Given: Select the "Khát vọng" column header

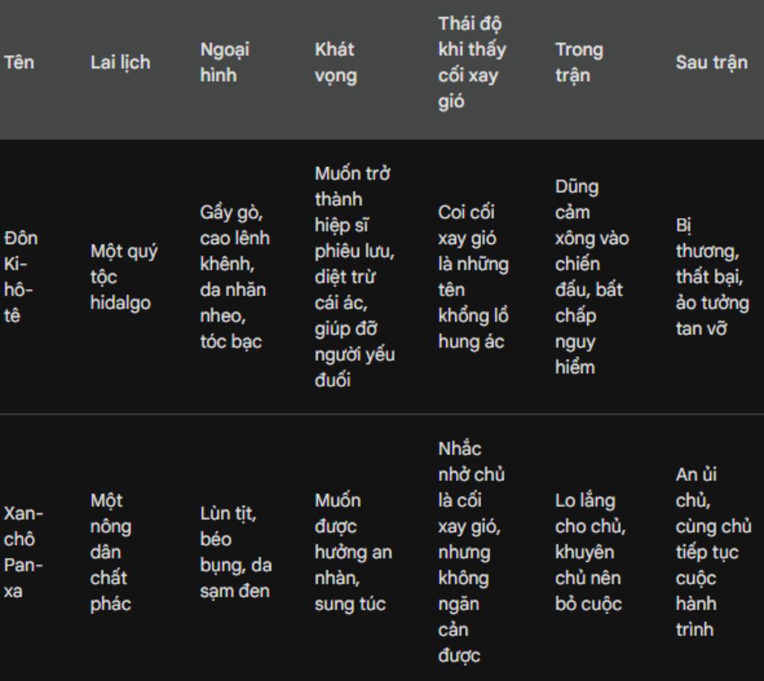Looking at the screenshot, I should pos(335,62).
